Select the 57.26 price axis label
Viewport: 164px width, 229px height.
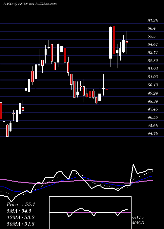pyautogui.click(x=153, y=20)
